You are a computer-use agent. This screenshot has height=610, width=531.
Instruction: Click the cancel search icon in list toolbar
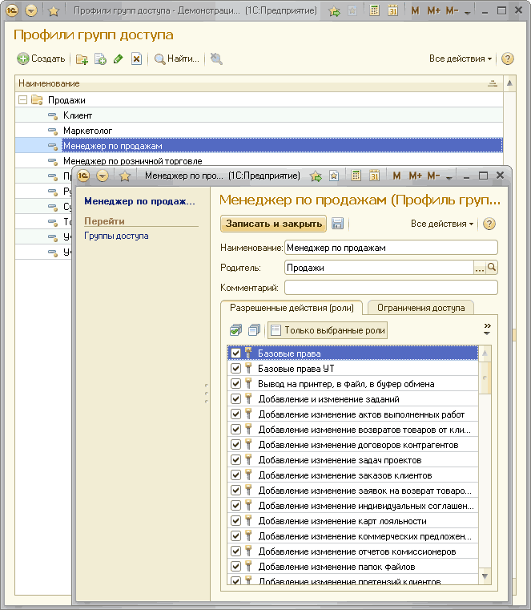[216, 59]
